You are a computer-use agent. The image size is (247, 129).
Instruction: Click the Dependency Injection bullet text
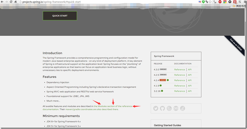pyautogui.click(x=58, y=82)
